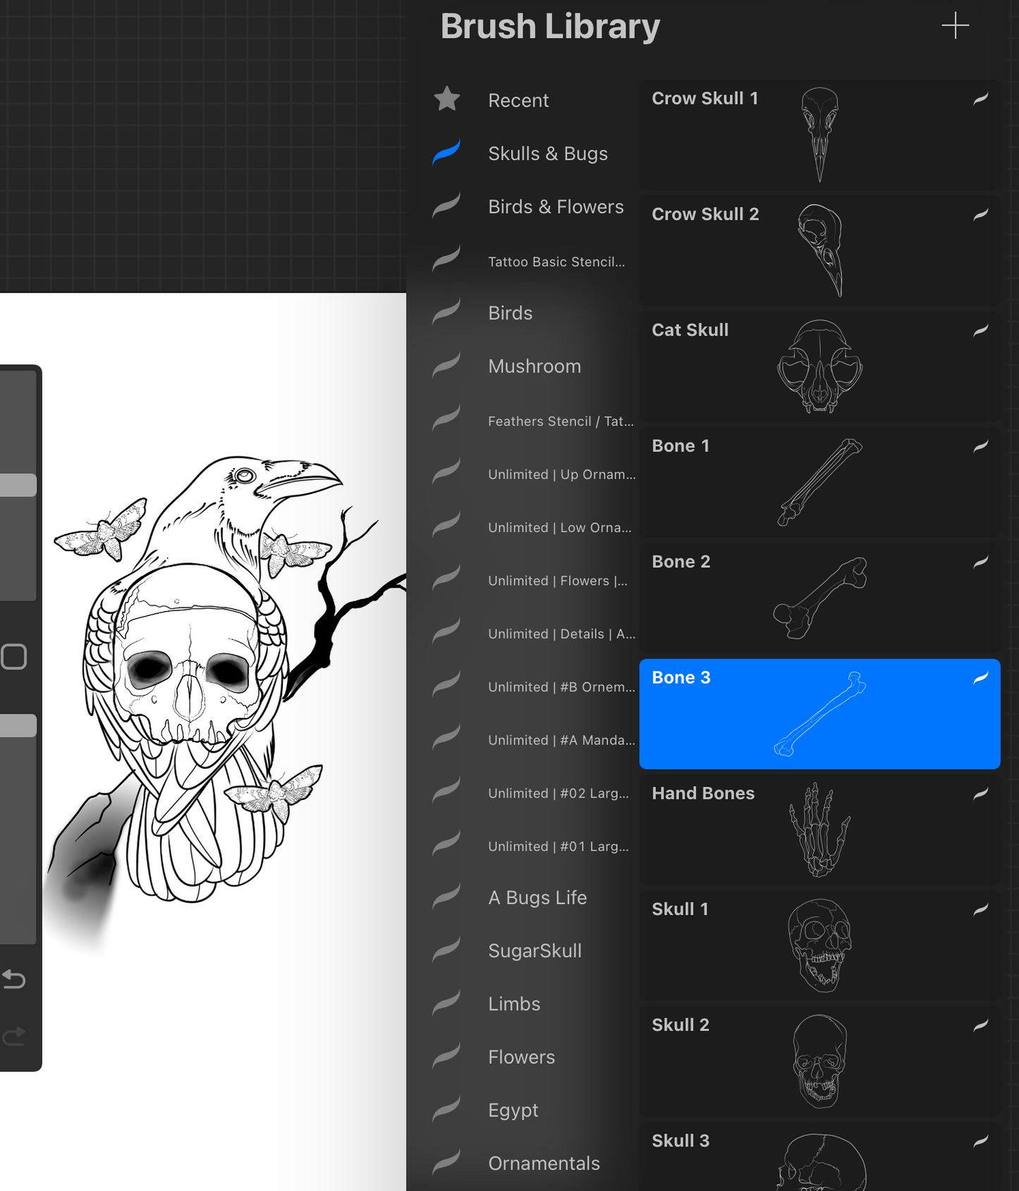The height and width of the screenshot is (1191, 1019).
Task: Select the Crow Skull 2 brush
Action: coord(819,251)
